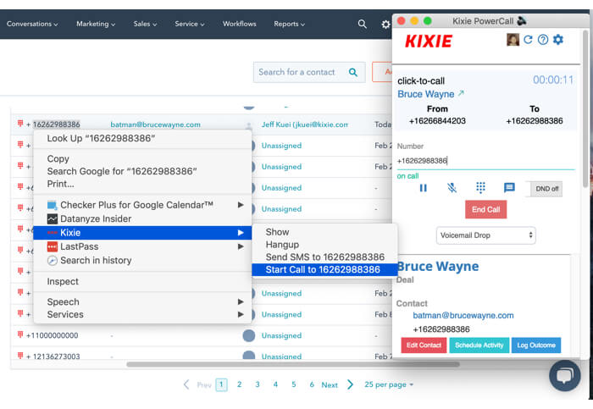Image resolution: width=593 pixels, height=409 pixels.
Task: Toggle the DND off switch
Action: 544,189
